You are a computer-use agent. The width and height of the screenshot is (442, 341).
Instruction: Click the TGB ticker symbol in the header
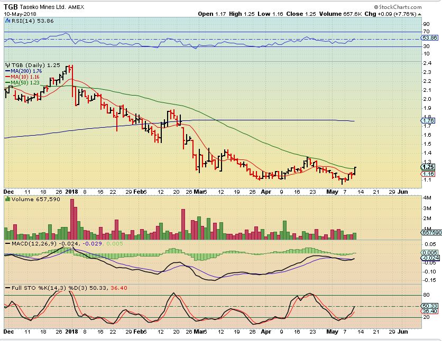click(x=11, y=7)
